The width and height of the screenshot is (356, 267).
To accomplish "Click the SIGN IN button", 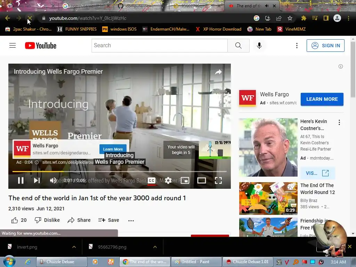I will click(325, 46).
